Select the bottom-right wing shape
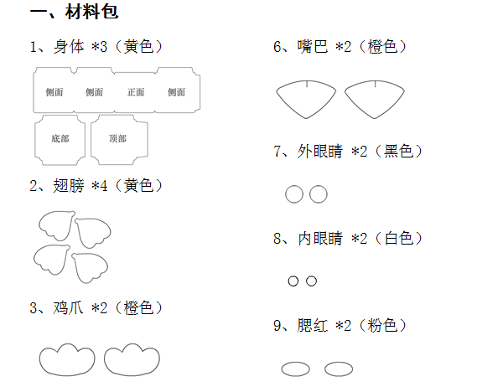This screenshot has width=503, height=392. 90,268
